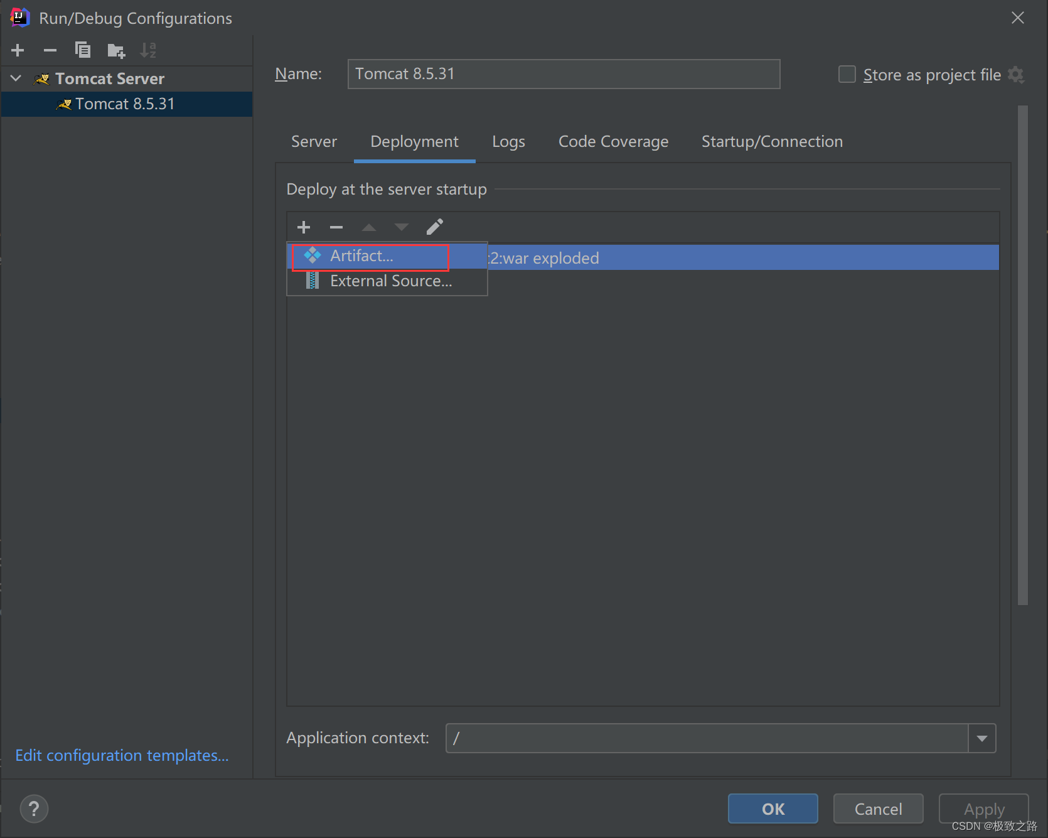1048x838 pixels.
Task: Open the project file storage gear settings
Action: pos(1016,75)
